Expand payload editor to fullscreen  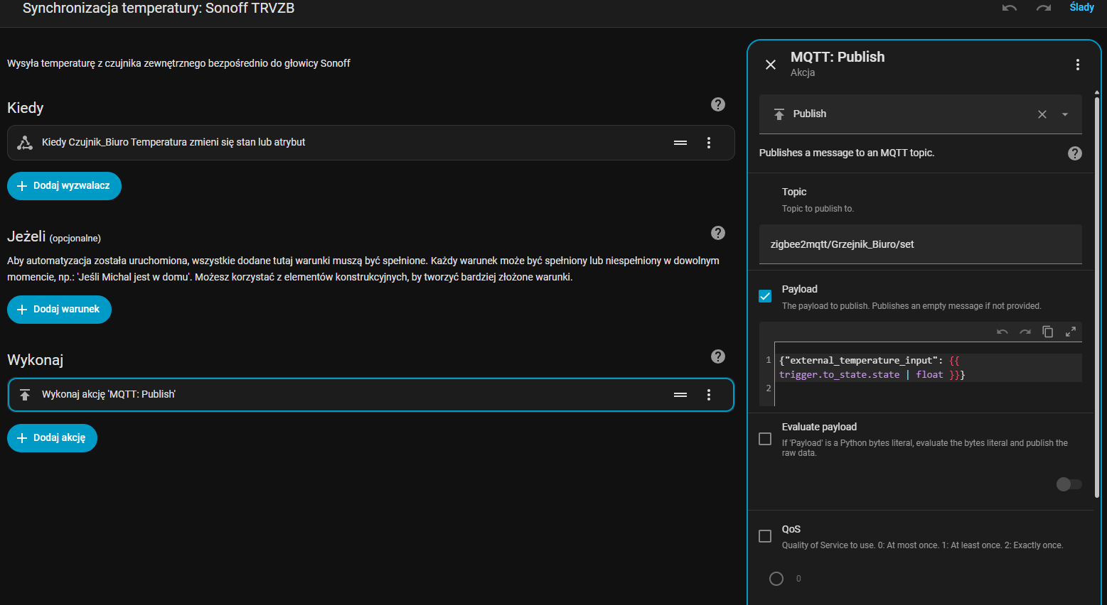coord(1070,332)
